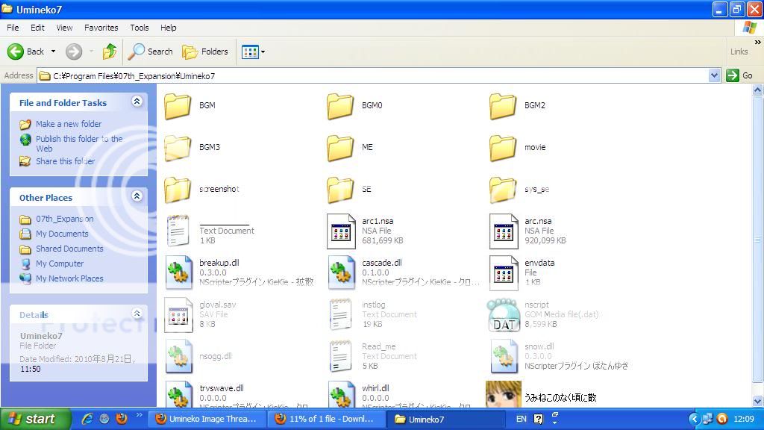Image resolution: width=764 pixels, height=430 pixels.
Task: Select the snow.dll file icon
Action: (x=504, y=356)
